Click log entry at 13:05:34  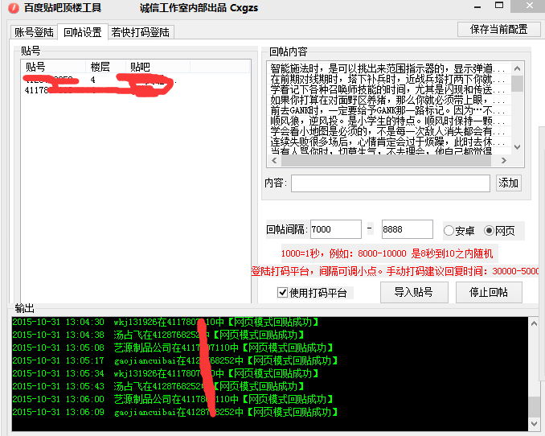(x=166, y=373)
